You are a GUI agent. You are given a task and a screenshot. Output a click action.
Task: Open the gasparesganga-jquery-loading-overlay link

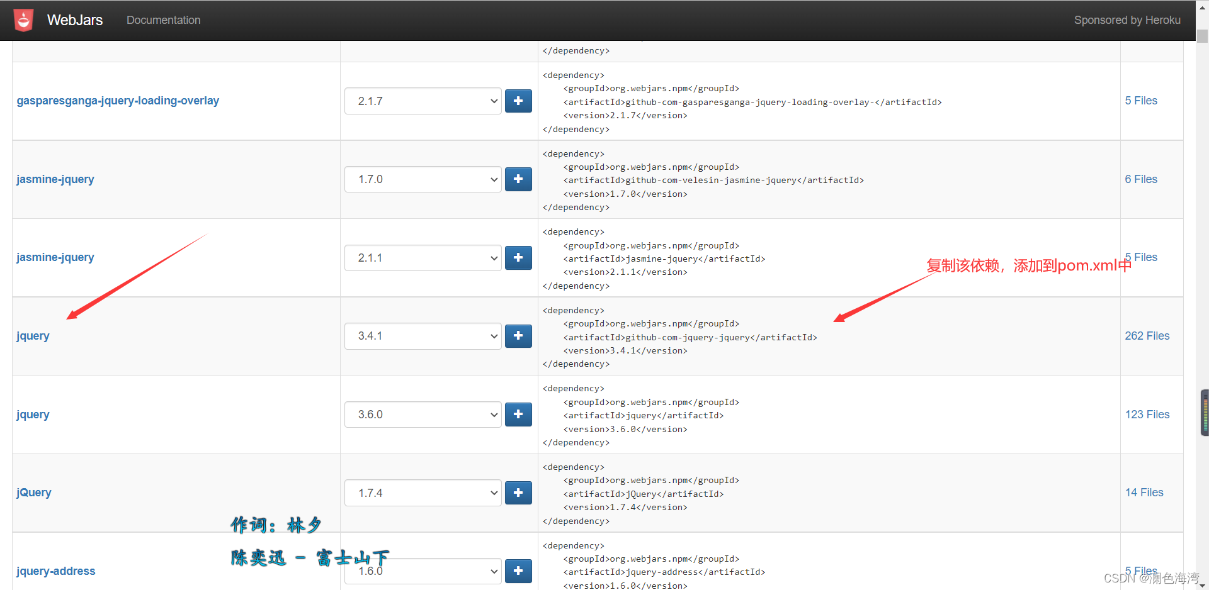[118, 101]
